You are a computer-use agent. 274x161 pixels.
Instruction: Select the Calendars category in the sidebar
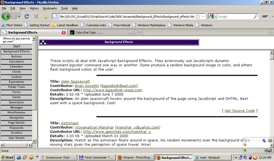[16, 67]
